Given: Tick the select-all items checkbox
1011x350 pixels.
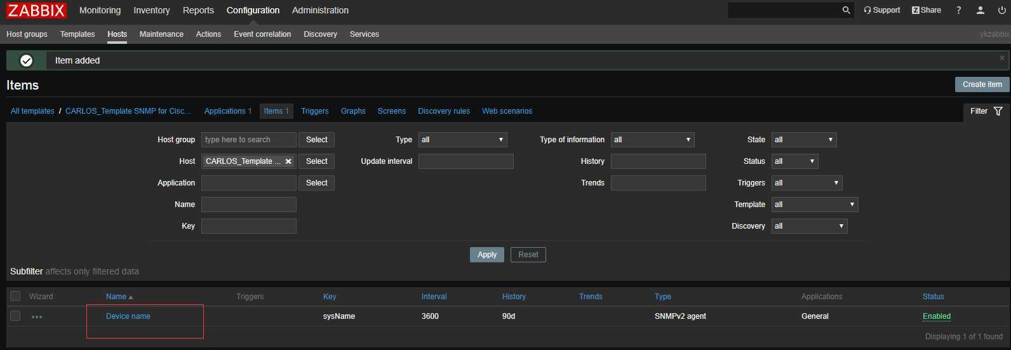Looking at the screenshot, I should (15, 296).
